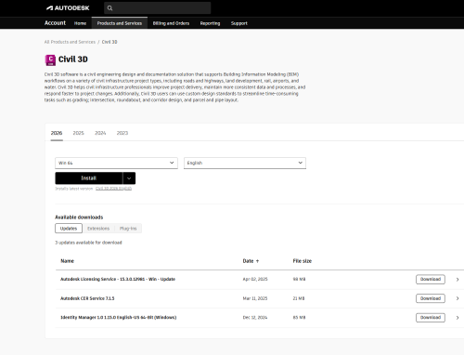Expand Autodesk CER Service row chevron
The height and width of the screenshot is (355, 464).
[458, 298]
